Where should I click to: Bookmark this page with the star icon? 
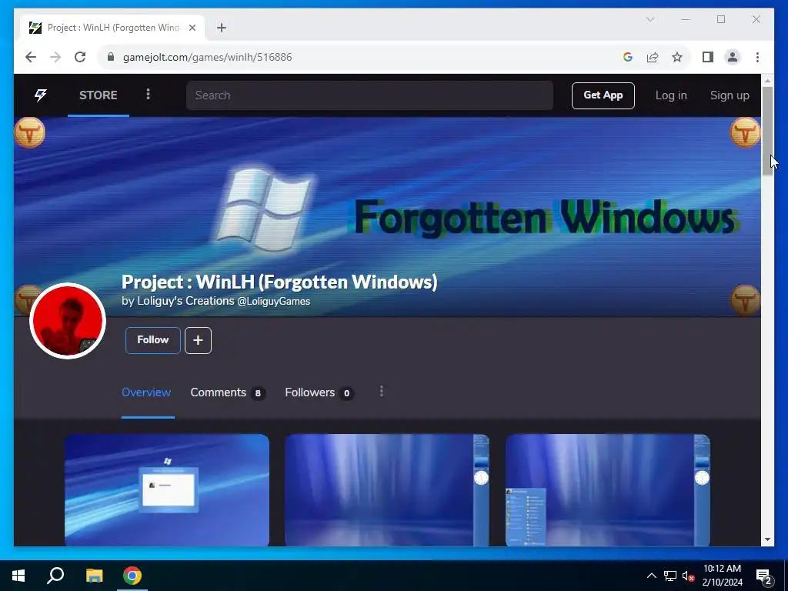point(677,57)
